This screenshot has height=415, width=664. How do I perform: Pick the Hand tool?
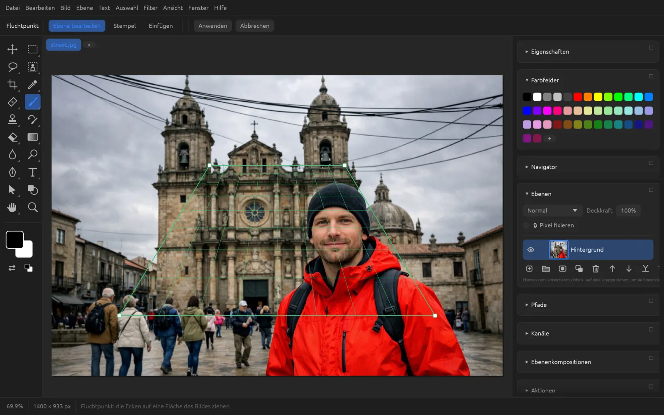tap(12, 207)
